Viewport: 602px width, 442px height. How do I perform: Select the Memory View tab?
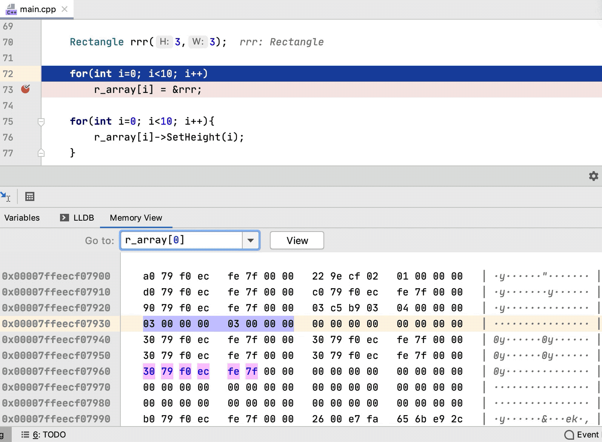136,218
